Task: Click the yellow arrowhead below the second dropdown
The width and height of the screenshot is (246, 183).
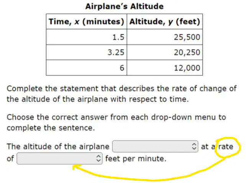Action: click(76, 167)
